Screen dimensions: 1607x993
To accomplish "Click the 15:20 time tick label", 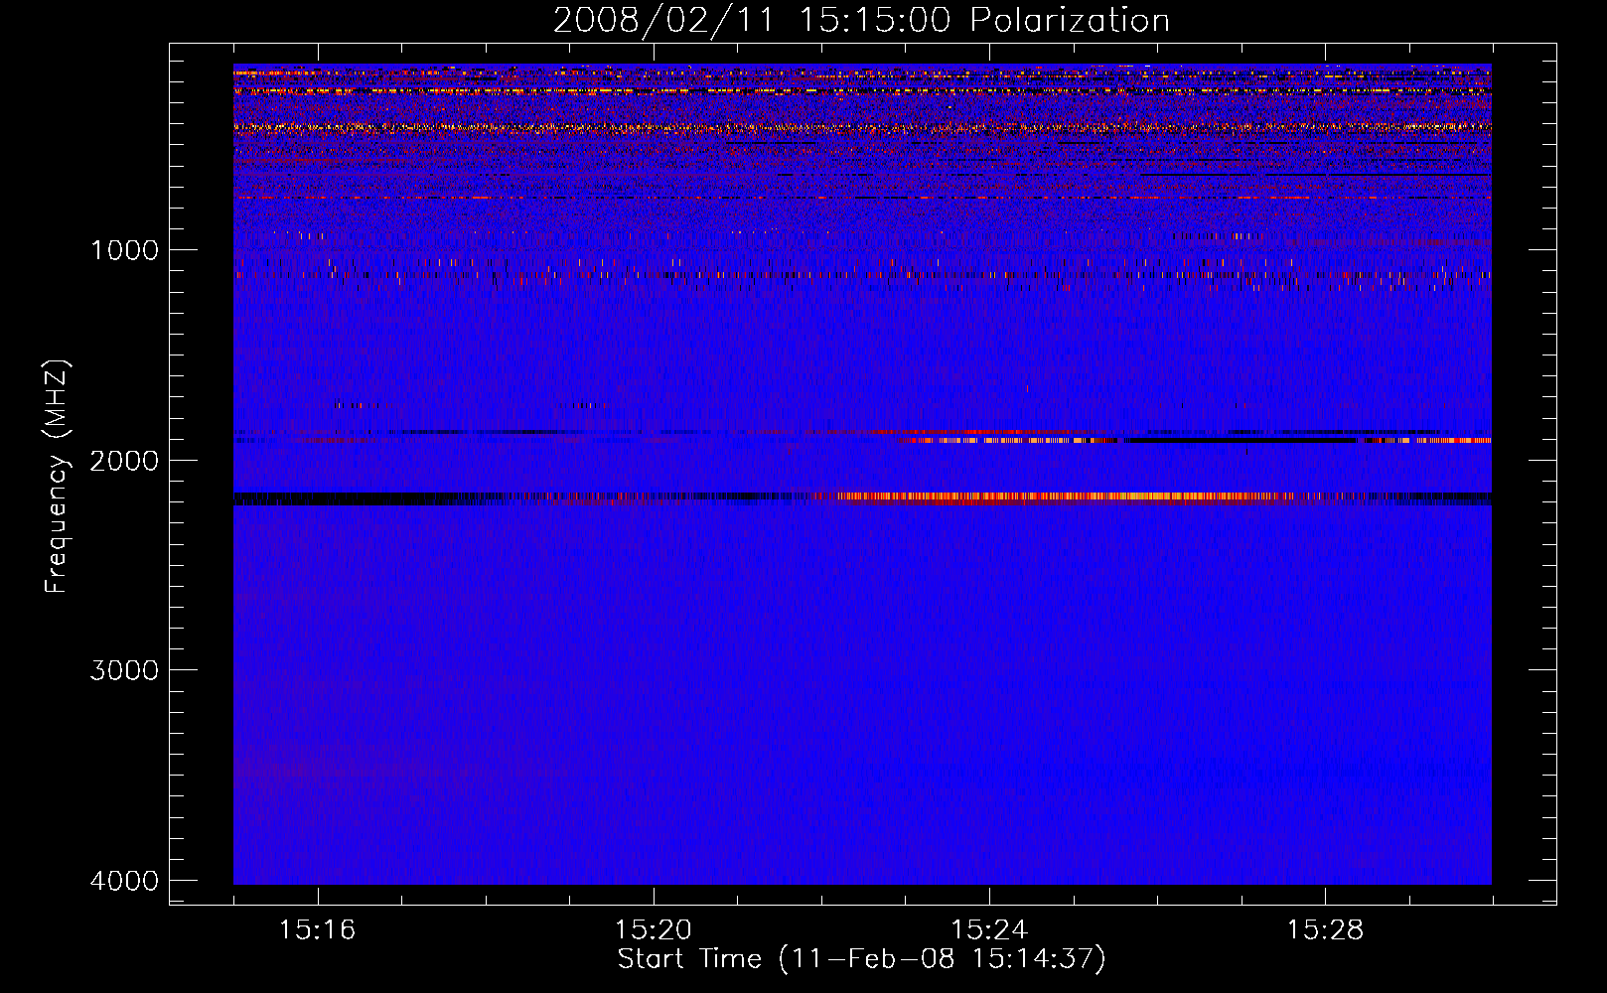I will click(653, 929).
